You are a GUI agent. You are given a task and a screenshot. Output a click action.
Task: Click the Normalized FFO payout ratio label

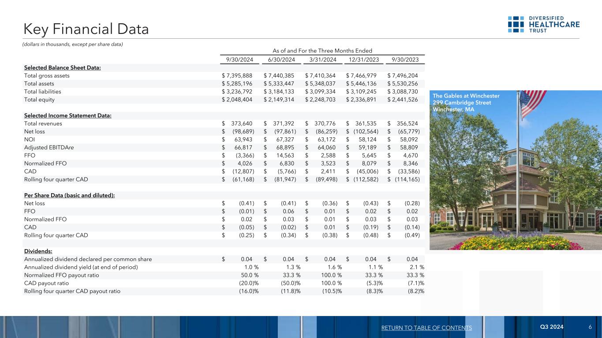coord(62,275)
